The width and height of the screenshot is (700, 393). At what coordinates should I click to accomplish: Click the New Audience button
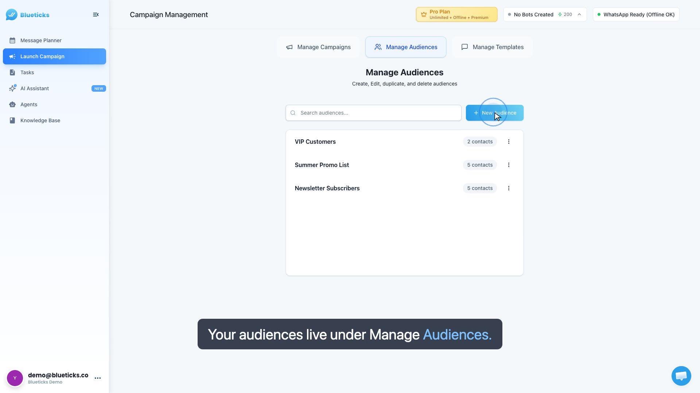(x=495, y=113)
